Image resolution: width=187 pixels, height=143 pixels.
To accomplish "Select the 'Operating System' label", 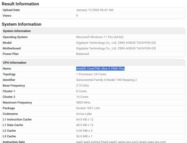I will pyautogui.click(x=15, y=37).
